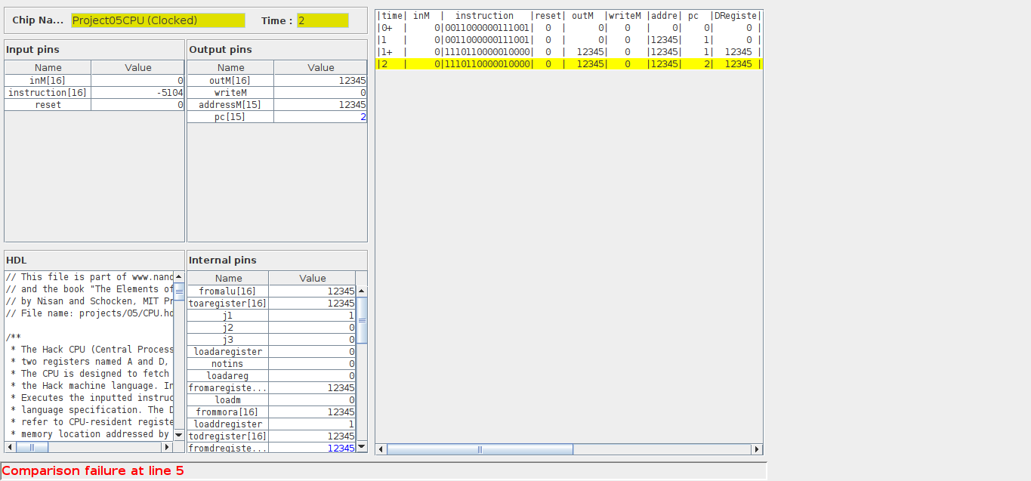Click Internal pins scroll up arrow
Screen dimensions: 1031x481
pyautogui.click(x=361, y=291)
